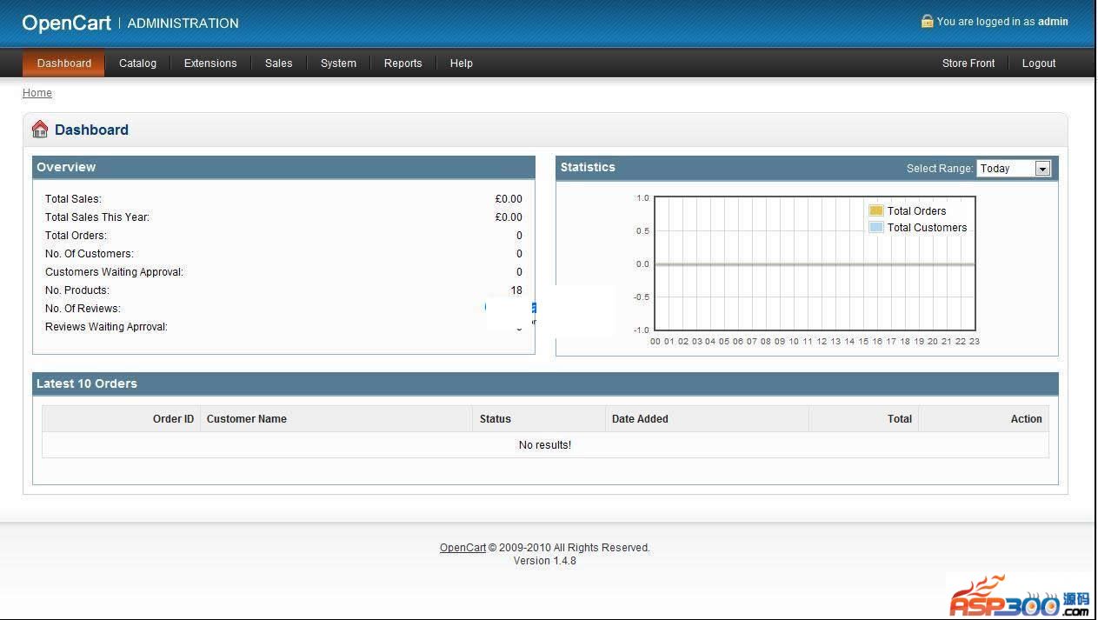Open the Help menu
This screenshot has height=620, width=1098.
461,63
